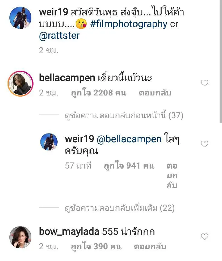This screenshot has width=222, height=261.
Task: Open weir19's avatar in the reply thread
Action: pyautogui.click(x=49, y=142)
